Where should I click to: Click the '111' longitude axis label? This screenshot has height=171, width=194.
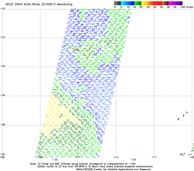pos(78,157)
